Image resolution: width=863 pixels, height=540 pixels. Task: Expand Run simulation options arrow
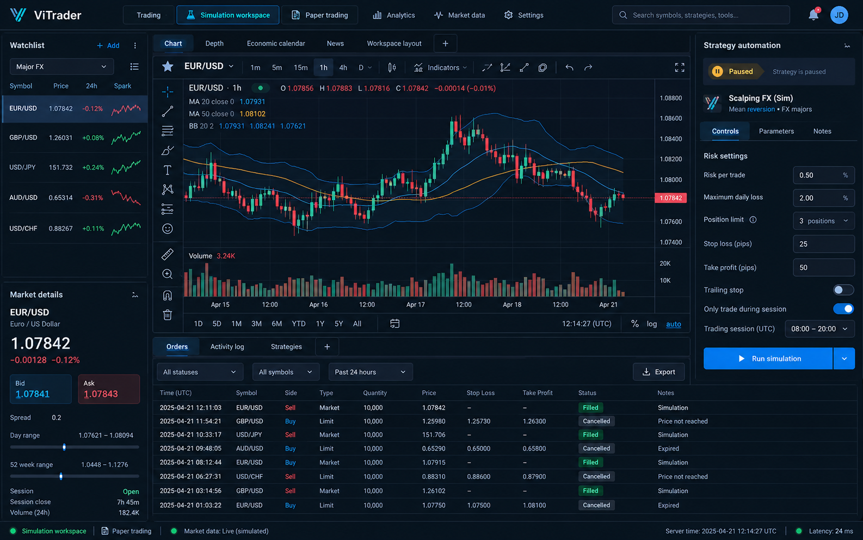844,359
